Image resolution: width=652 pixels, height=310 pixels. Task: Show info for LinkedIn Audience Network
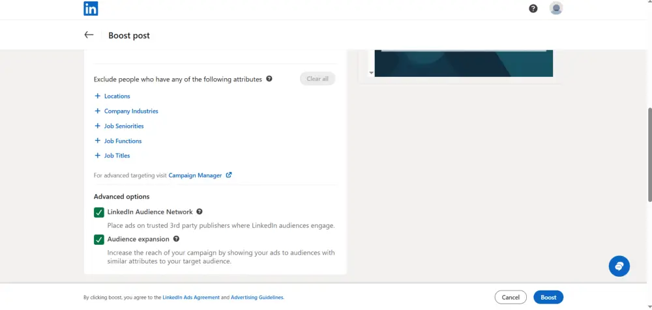coord(199,212)
